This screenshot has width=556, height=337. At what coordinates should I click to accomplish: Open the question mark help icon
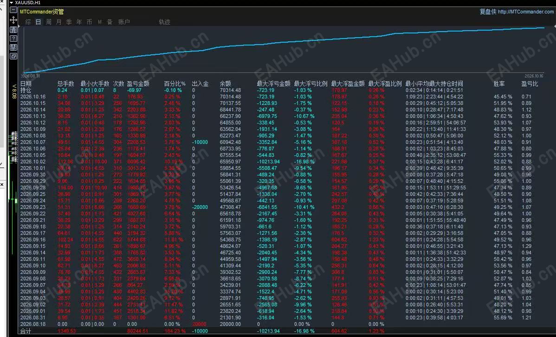(x=13, y=39)
